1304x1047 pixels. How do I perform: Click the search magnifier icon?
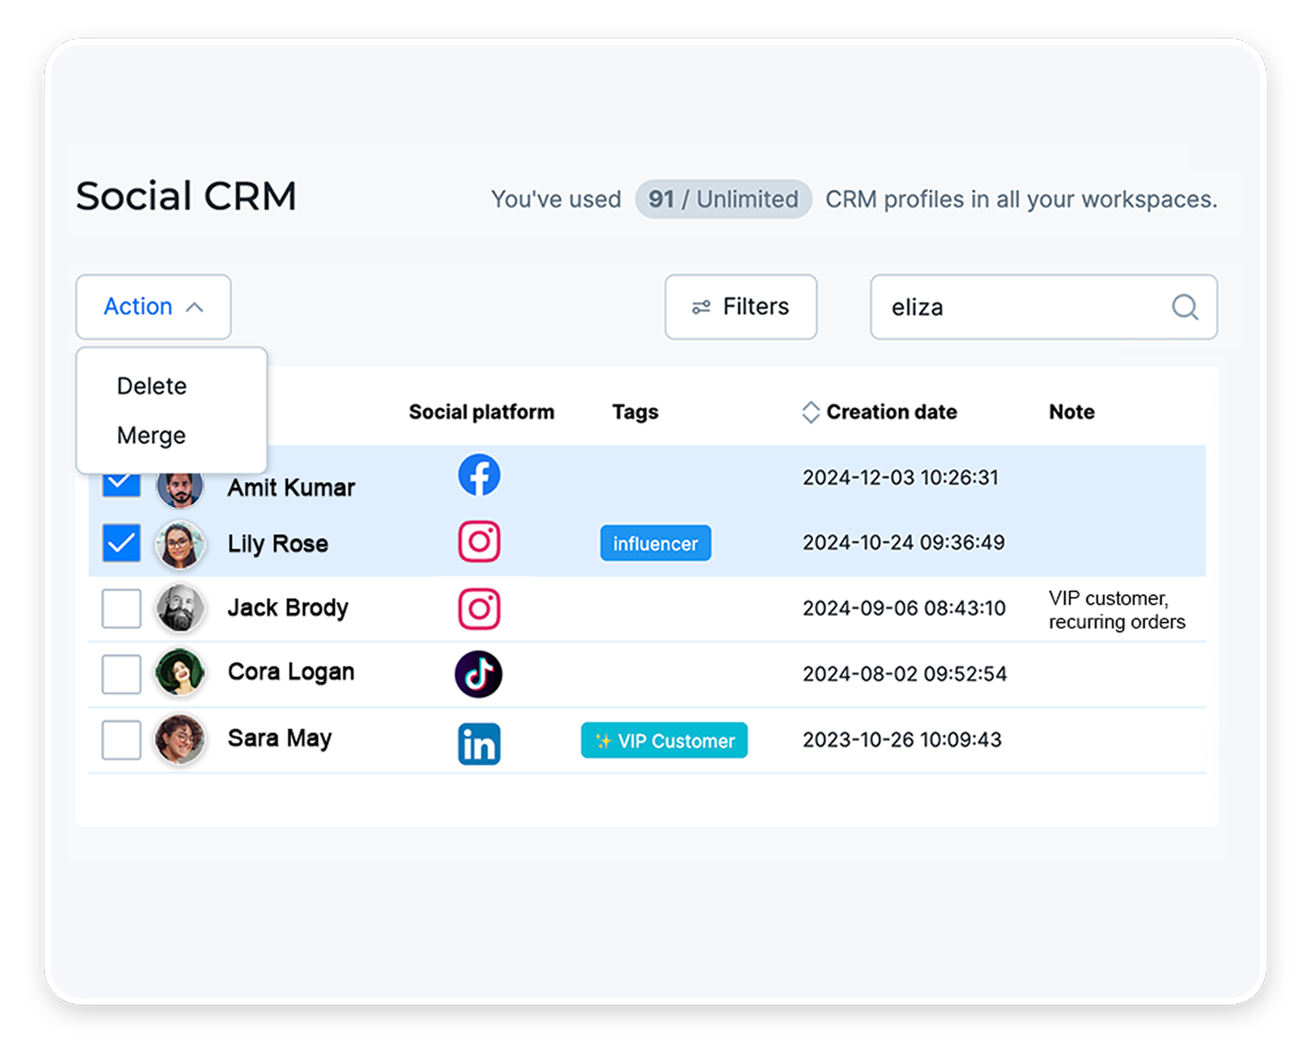click(x=1184, y=307)
